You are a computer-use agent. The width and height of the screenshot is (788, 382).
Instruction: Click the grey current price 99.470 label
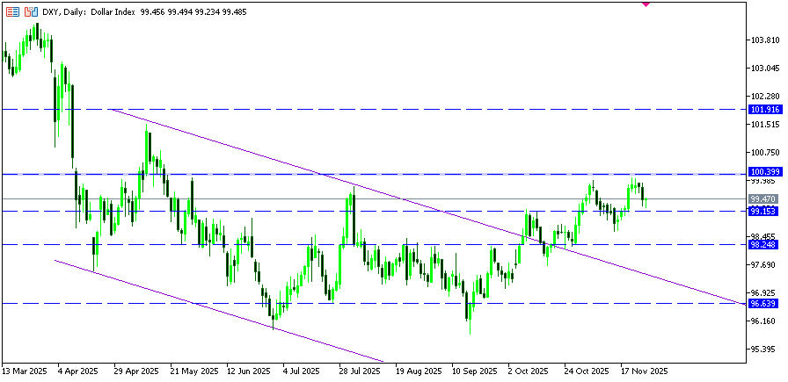coord(762,199)
